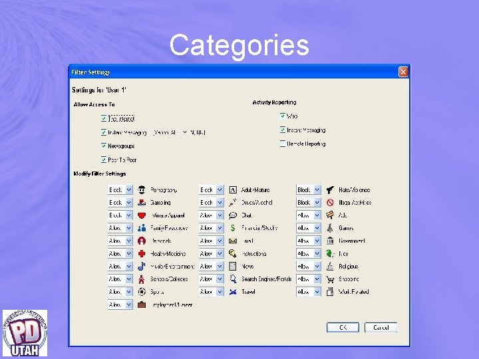This screenshot has height=359, width=479.
Task: Click the News page icon
Action: click(x=233, y=266)
